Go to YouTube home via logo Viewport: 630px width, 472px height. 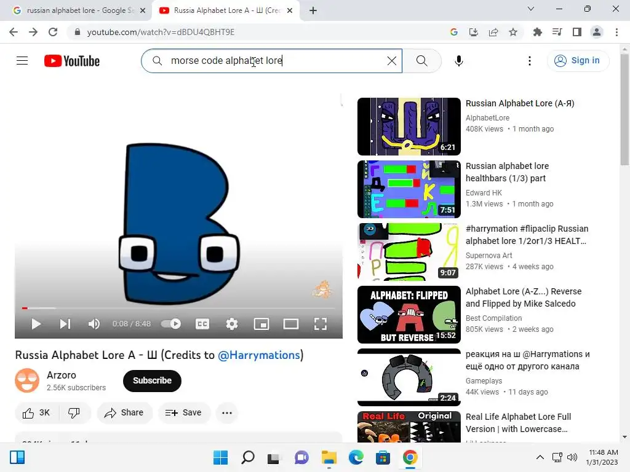click(72, 61)
